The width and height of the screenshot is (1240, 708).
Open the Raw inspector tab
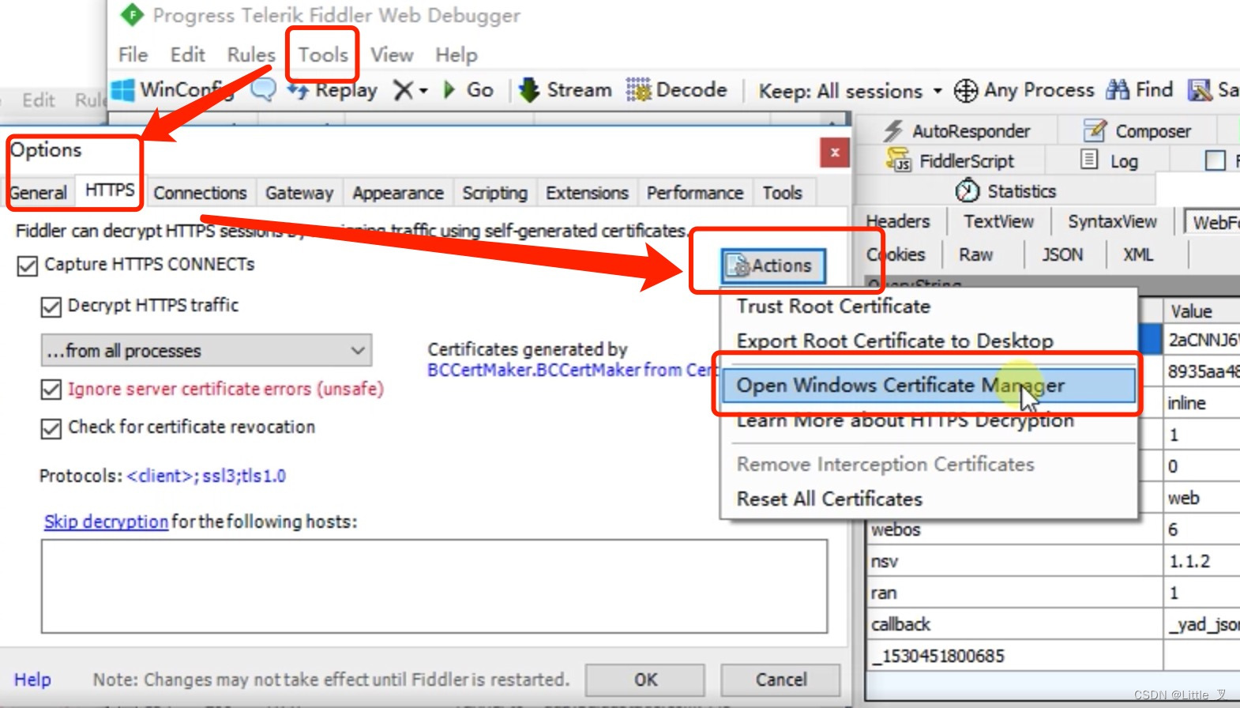975,254
